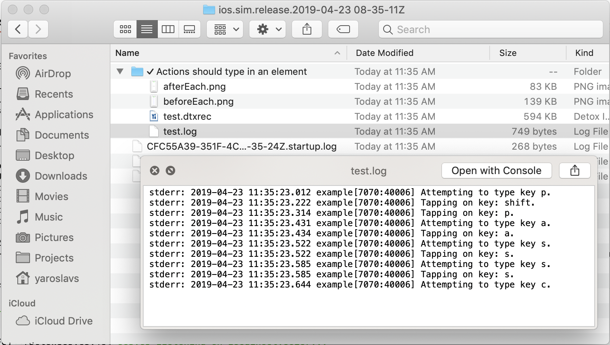Viewport: 610px width, 345px height.
Task: Click the Share icon in the Finder toolbar
Action: [307, 29]
